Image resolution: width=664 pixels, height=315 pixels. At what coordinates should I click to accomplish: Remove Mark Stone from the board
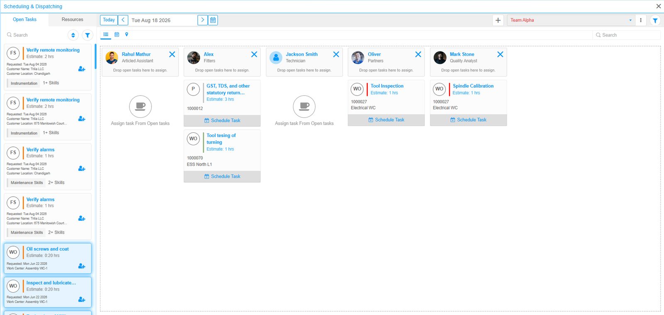coord(500,54)
